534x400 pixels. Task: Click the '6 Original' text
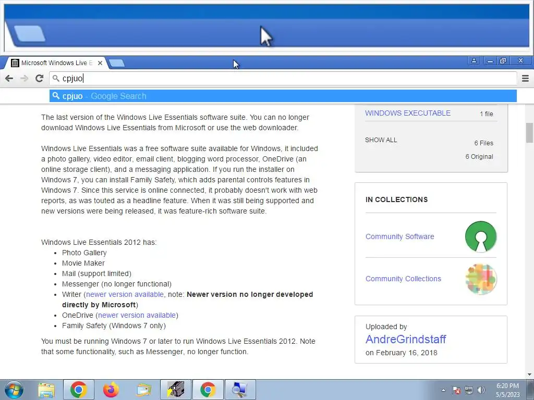[x=479, y=156]
